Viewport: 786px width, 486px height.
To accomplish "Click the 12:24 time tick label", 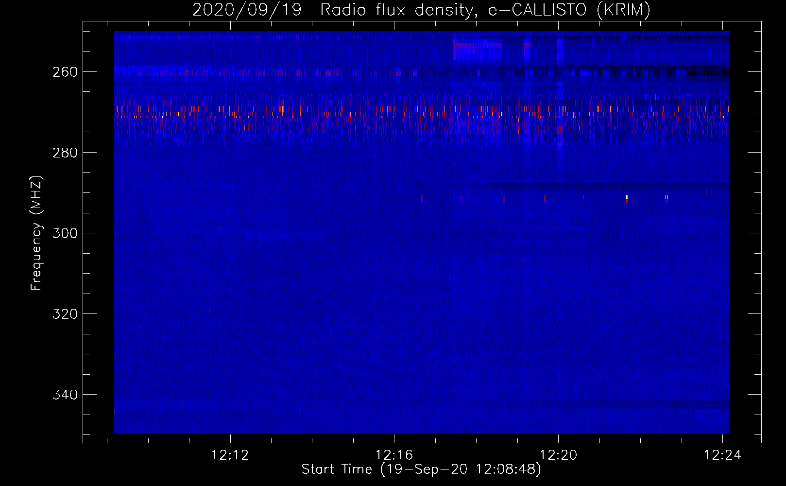I will pyautogui.click(x=723, y=455).
